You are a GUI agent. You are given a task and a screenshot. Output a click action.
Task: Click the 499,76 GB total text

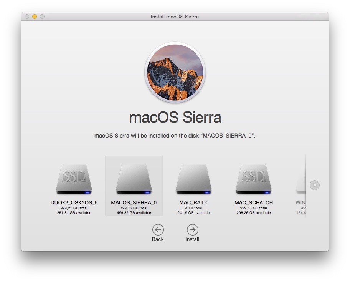(x=134, y=208)
